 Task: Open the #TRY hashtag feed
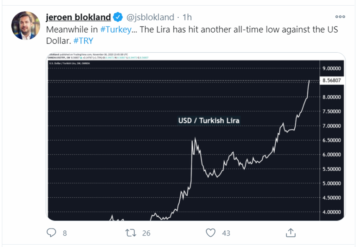click(84, 40)
